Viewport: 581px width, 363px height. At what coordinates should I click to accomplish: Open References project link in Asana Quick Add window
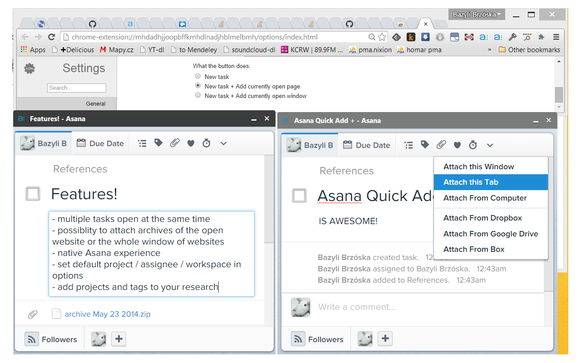(x=347, y=171)
